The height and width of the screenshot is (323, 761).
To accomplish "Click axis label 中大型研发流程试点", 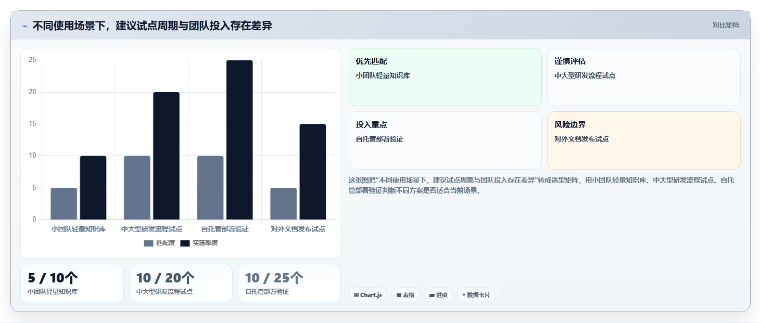I will 151,229.
